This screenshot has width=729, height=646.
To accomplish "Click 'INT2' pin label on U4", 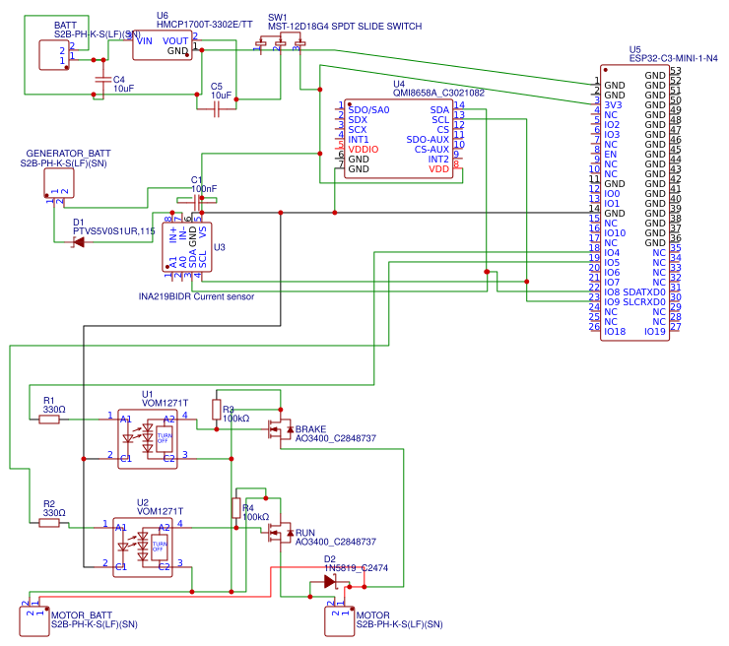I will click(438, 159).
